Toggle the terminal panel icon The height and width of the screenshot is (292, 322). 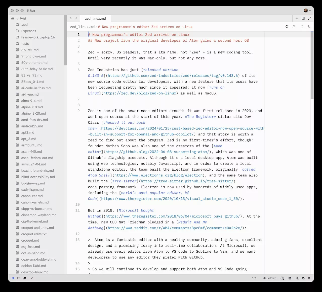(290, 278)
